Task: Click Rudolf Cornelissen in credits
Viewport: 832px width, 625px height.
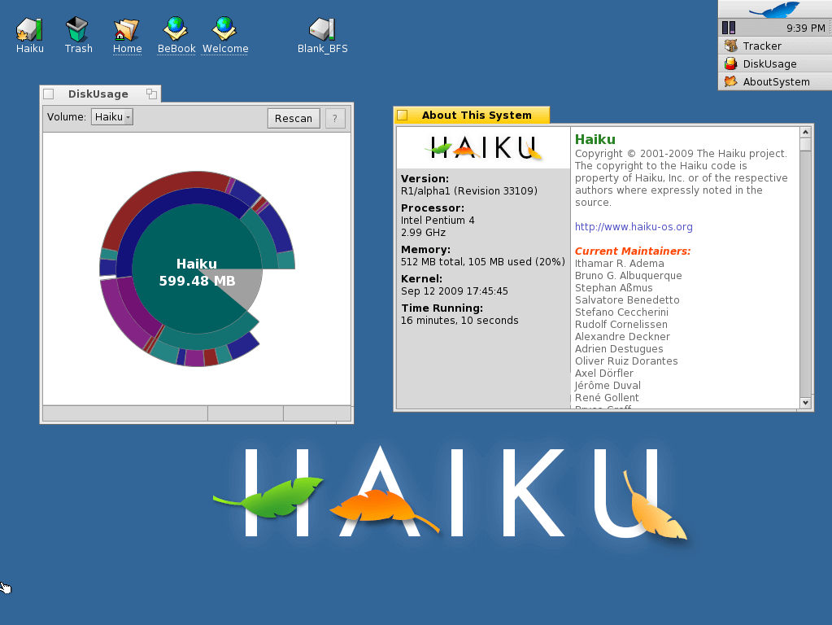Action: click(621, 325)
